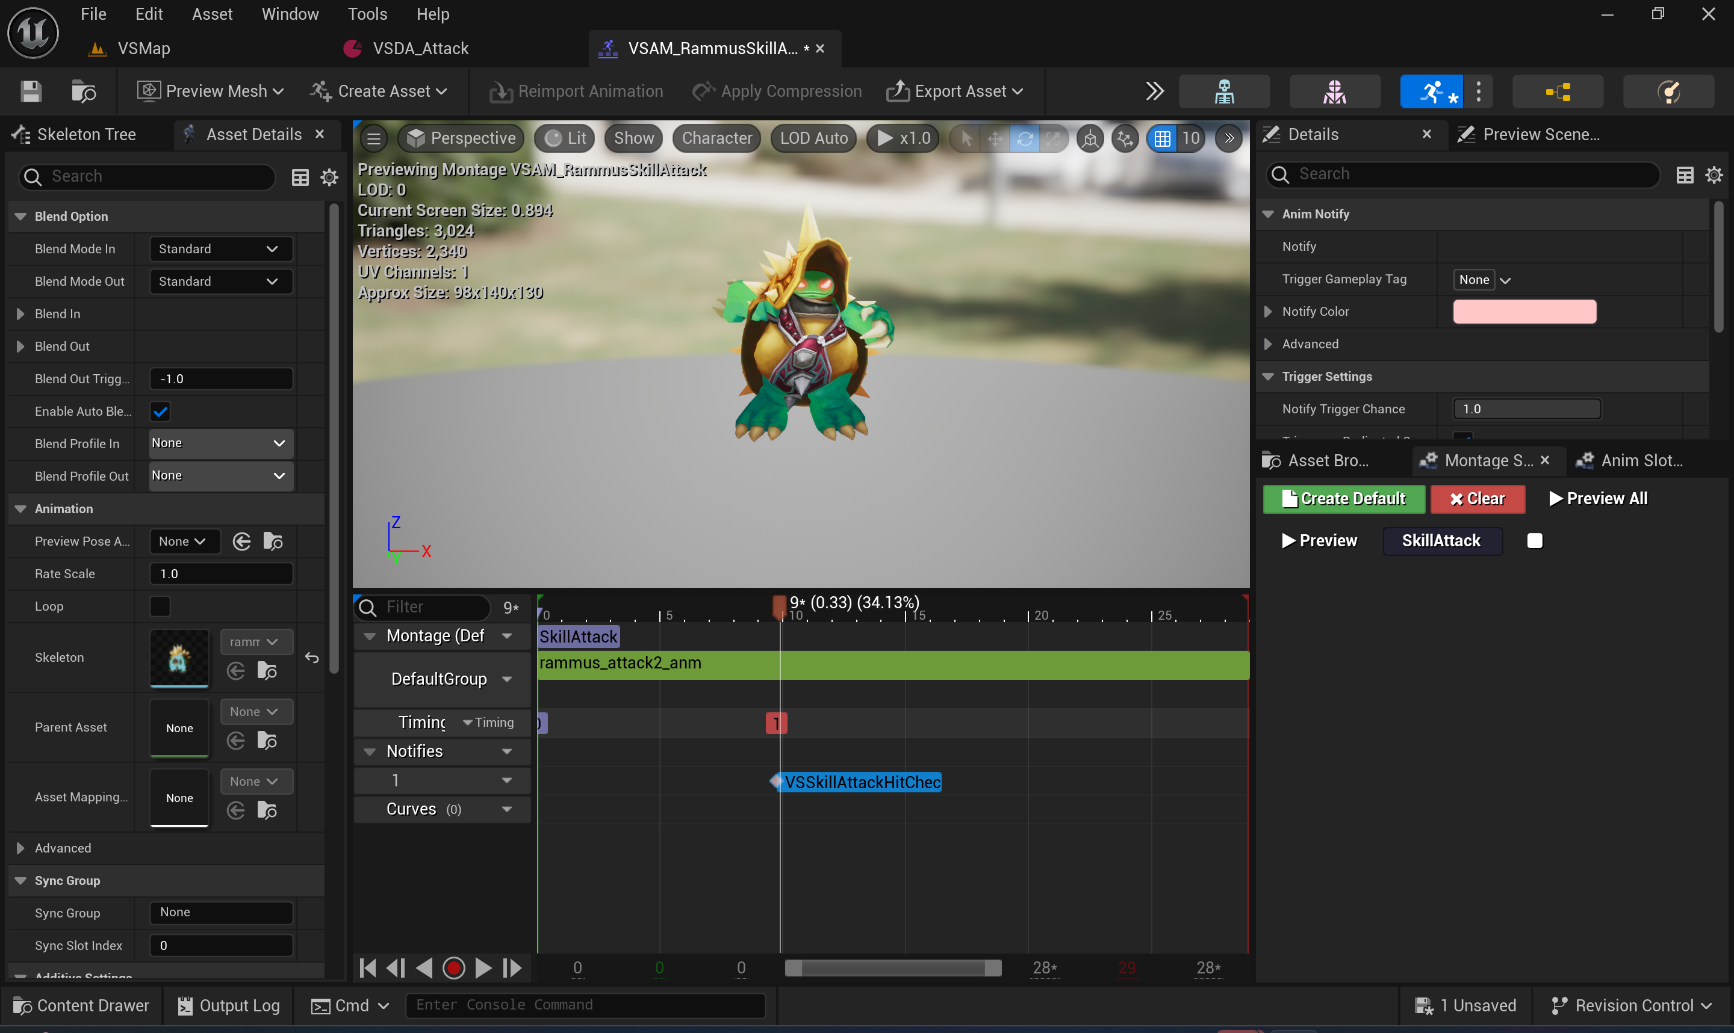Toggle grid snapping icon in viewport
The height and width of the screenshot is (1033, 1734).
point(1162,138)
